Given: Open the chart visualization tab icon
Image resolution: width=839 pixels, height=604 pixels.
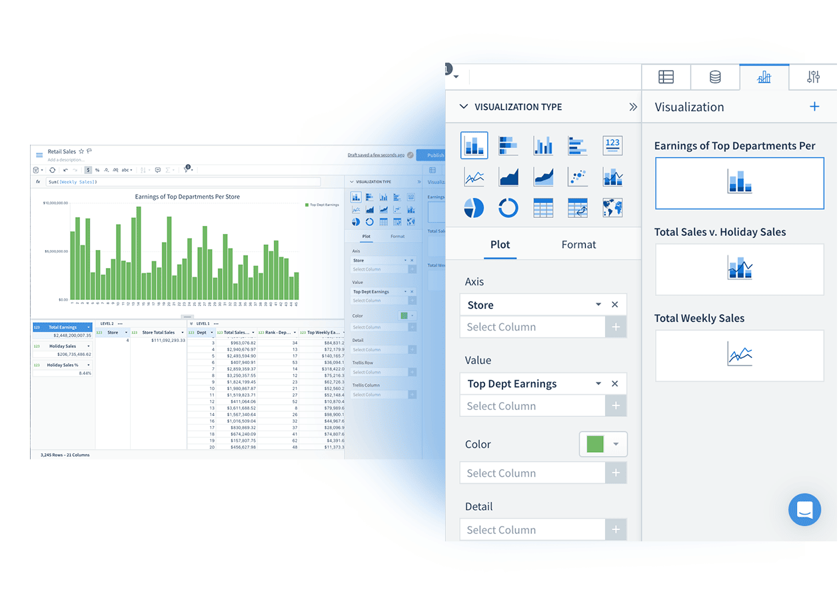Looking at the screenshot, I should (764, 77).
